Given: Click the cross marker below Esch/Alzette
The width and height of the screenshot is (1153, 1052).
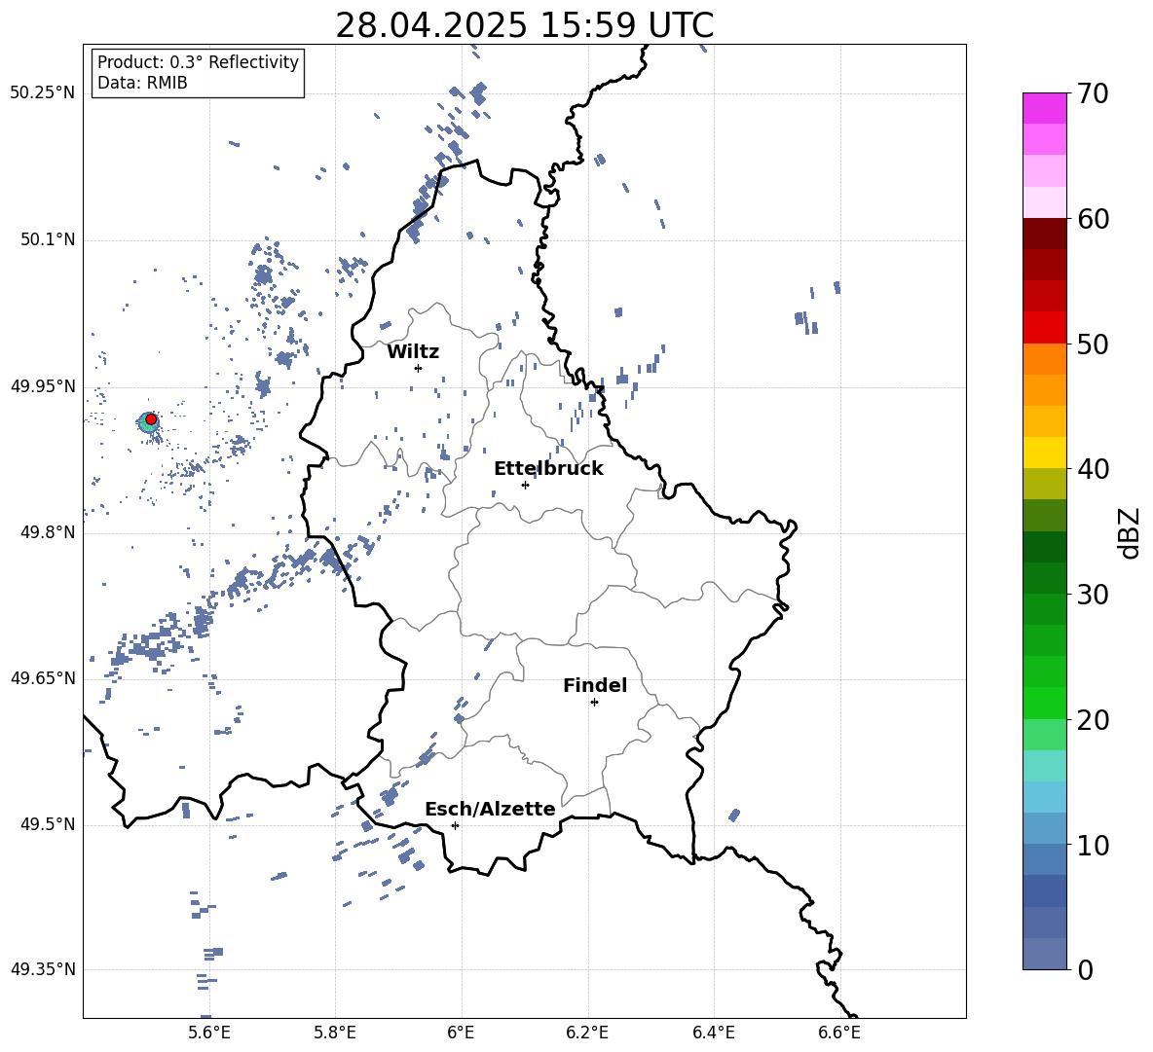Looking at the screenshot, I should tap(455, 825).
